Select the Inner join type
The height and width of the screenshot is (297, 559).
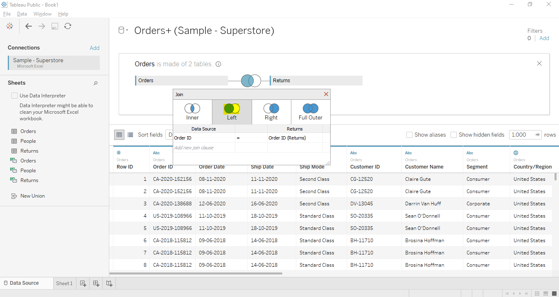click(x=192, y=112)
